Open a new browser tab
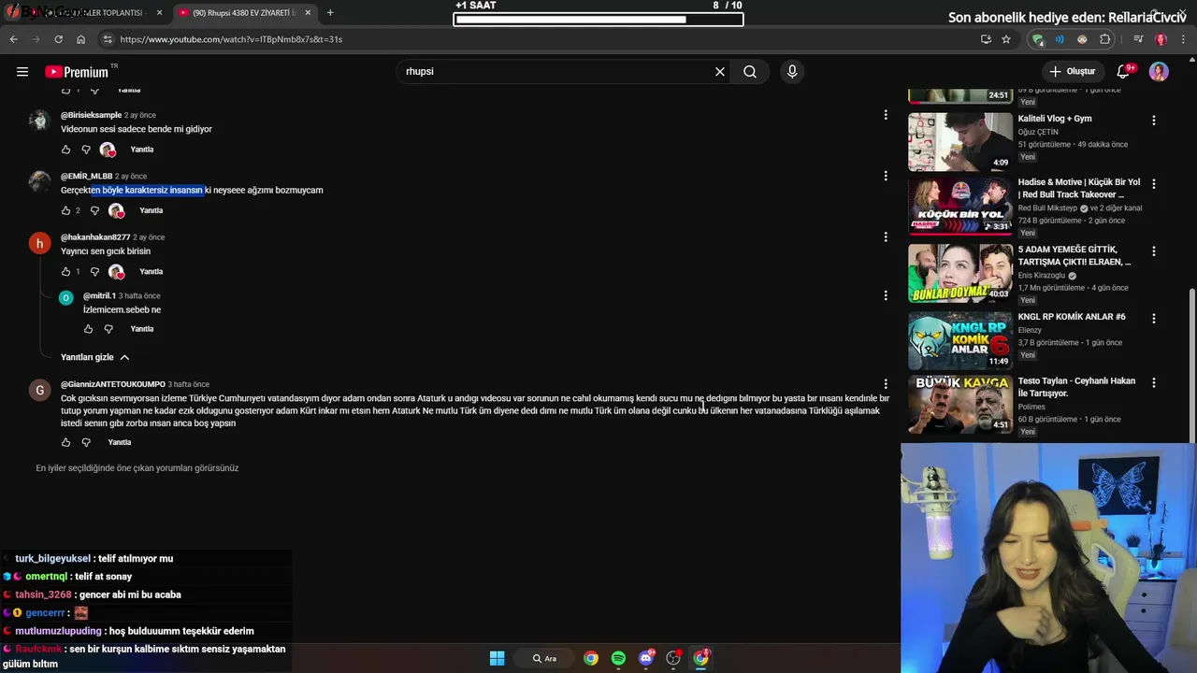 pyautogui.click(x=330, y=13)
